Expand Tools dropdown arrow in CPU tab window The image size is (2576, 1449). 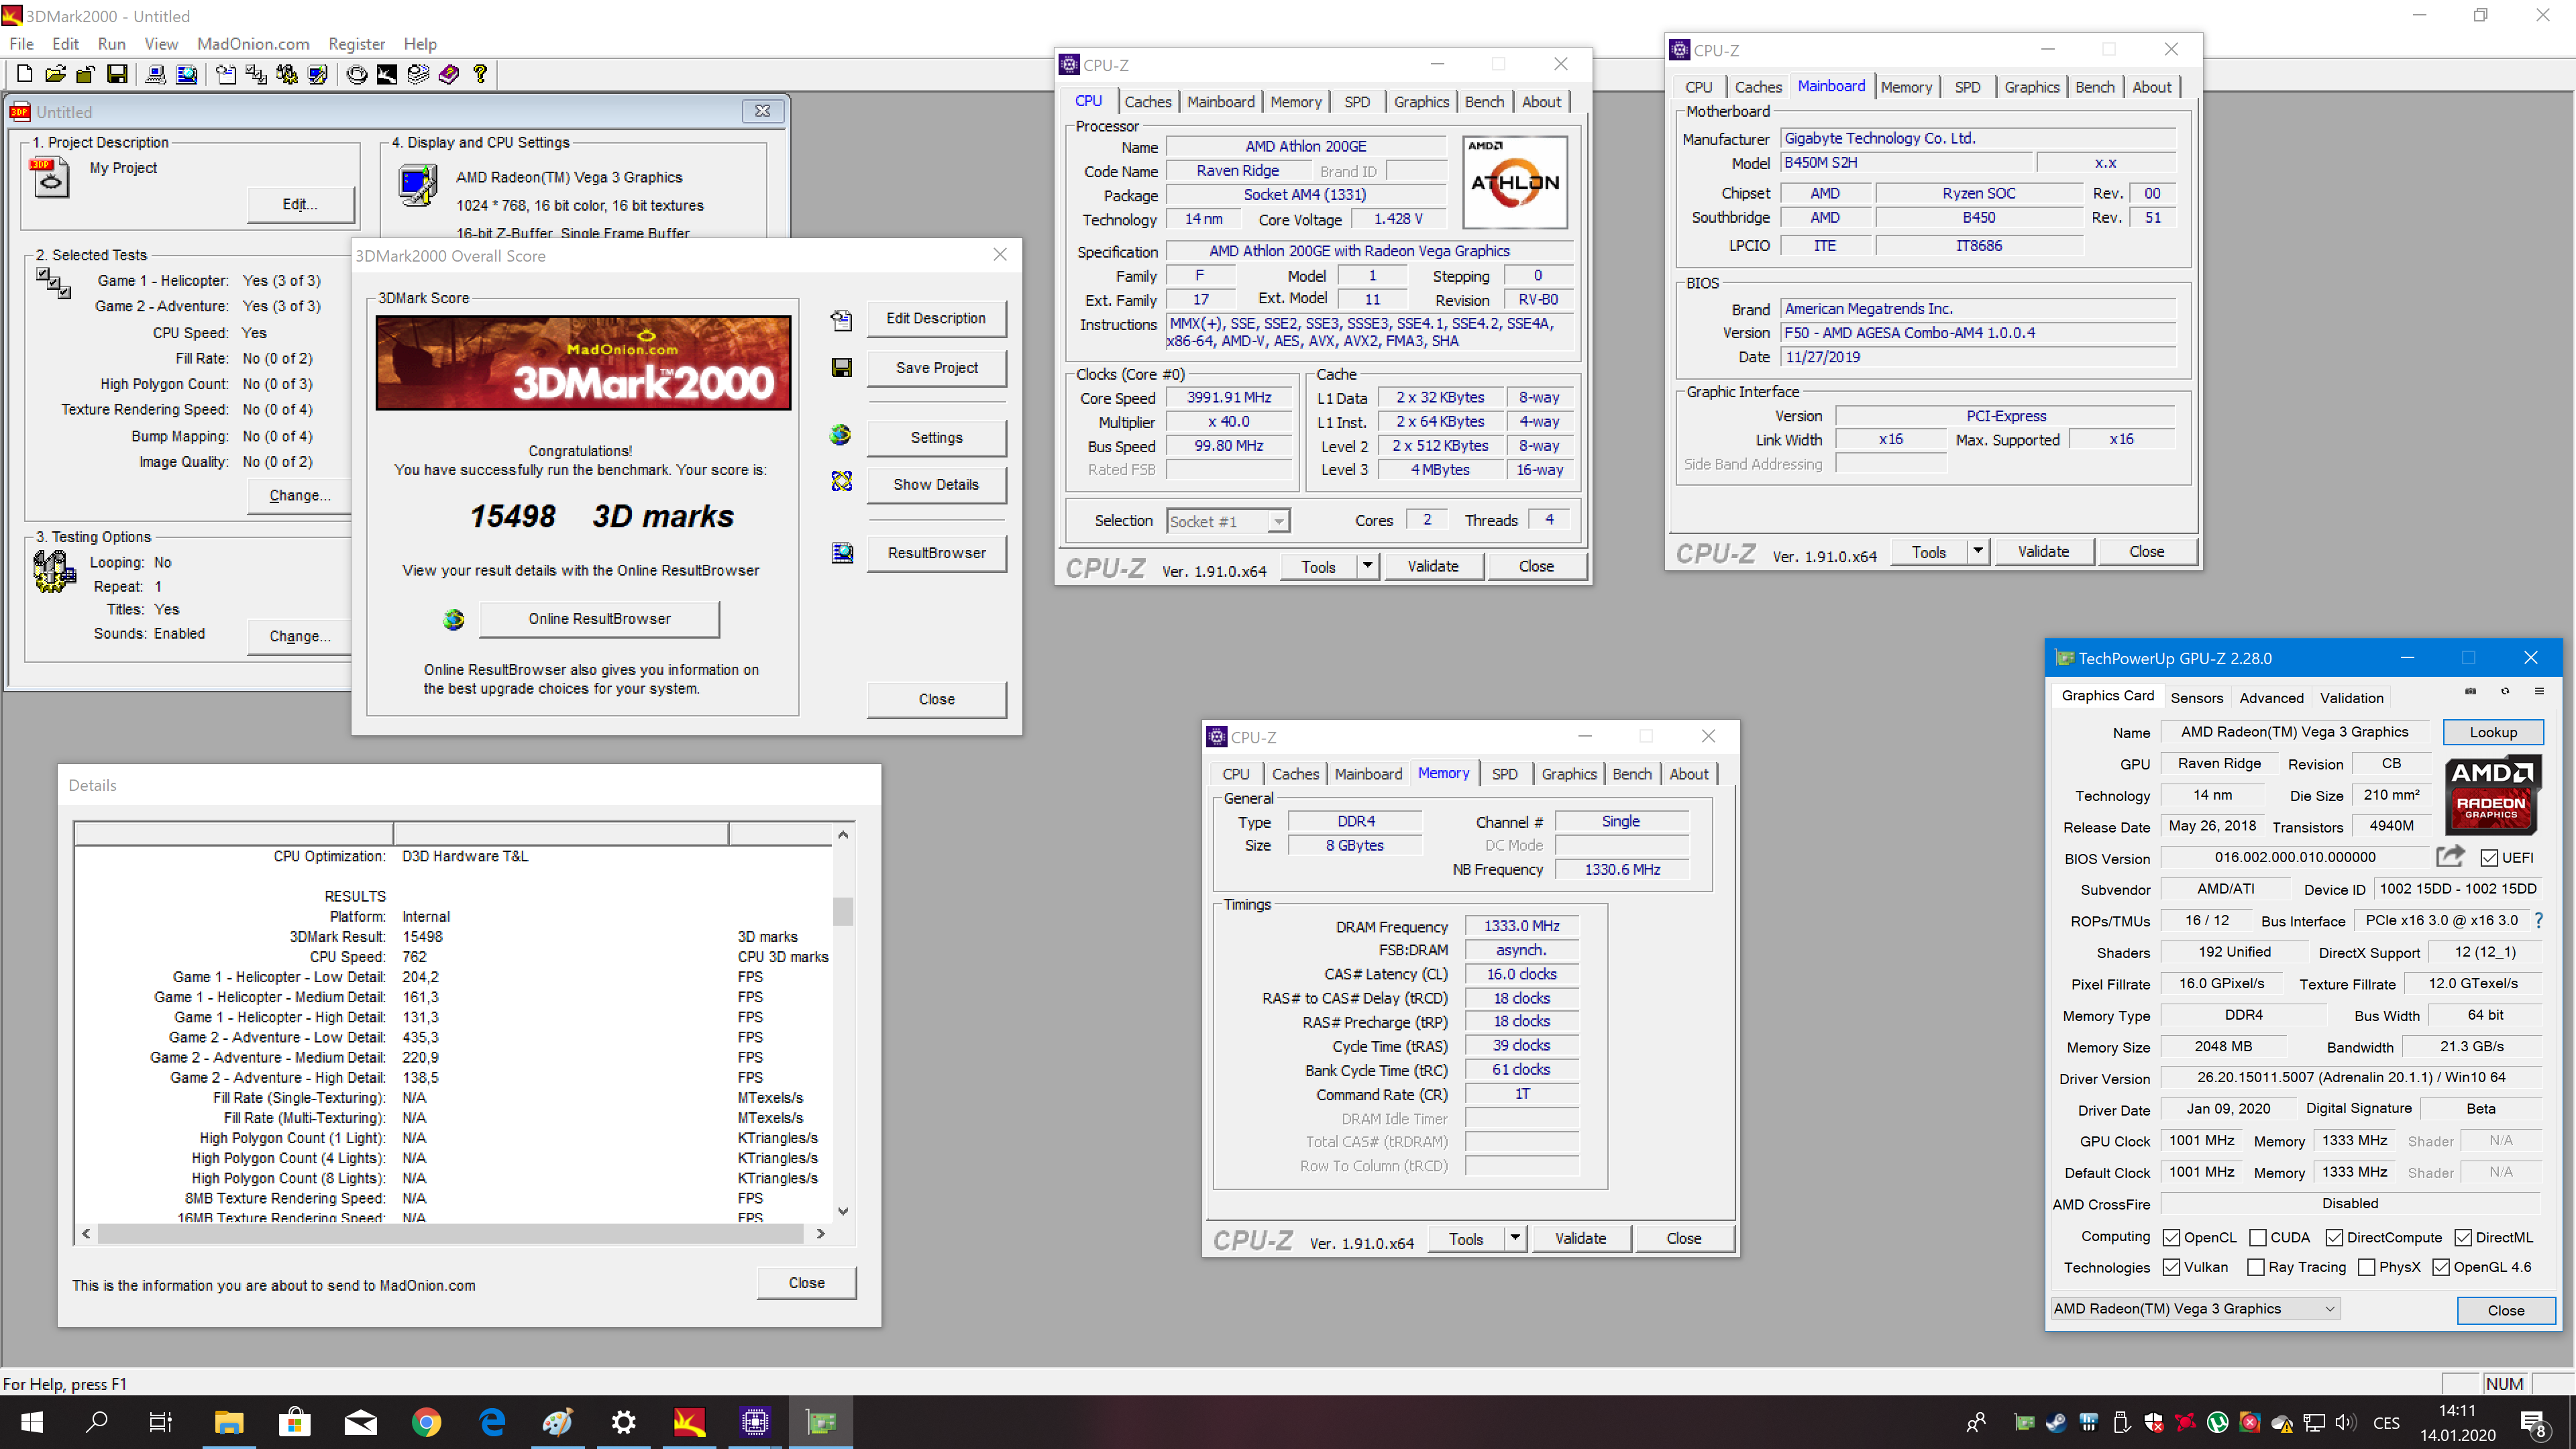[1367, 566]
